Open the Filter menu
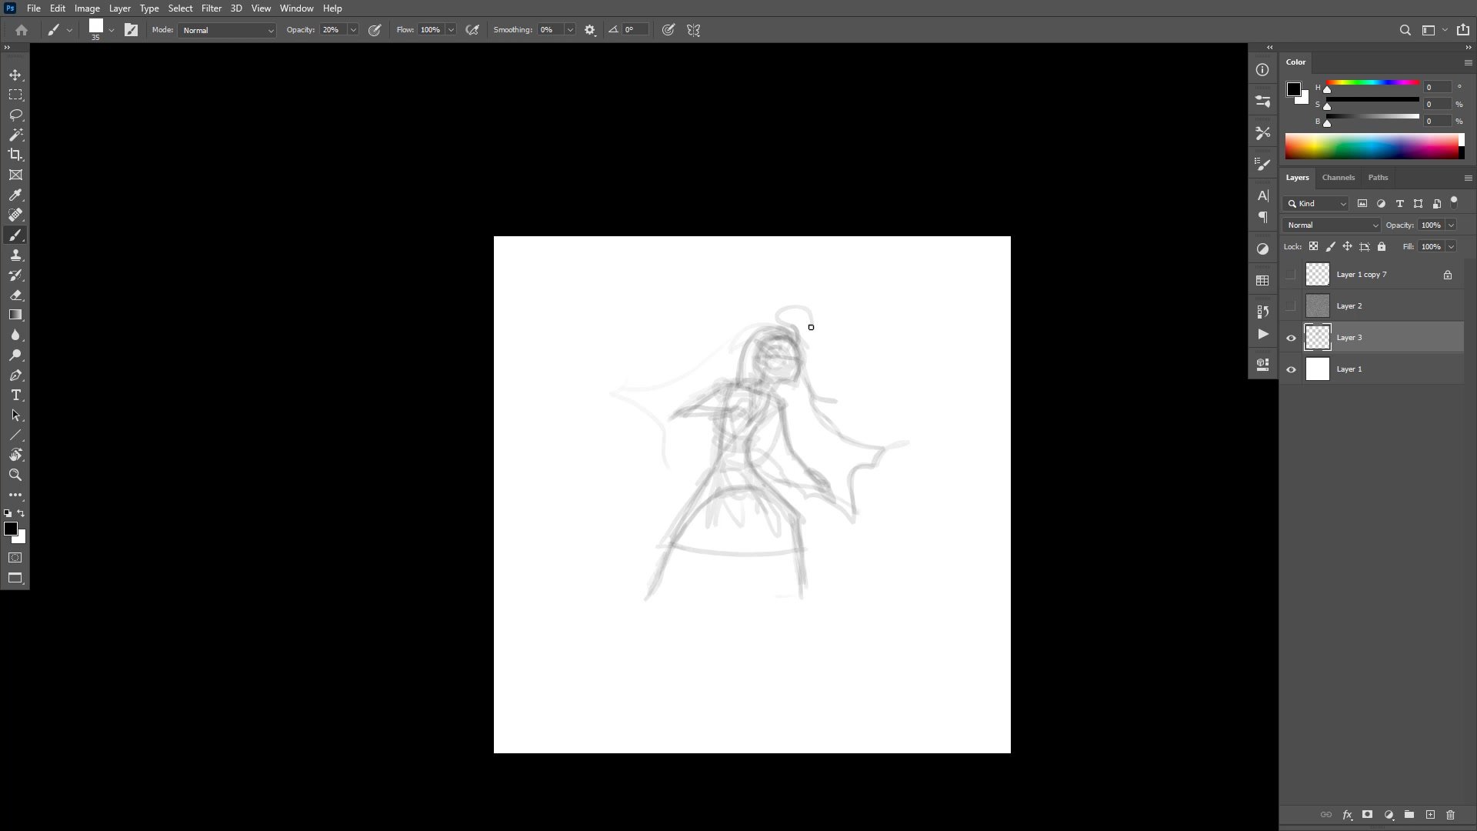This screenshot has width=1477, height=831. 211,8
